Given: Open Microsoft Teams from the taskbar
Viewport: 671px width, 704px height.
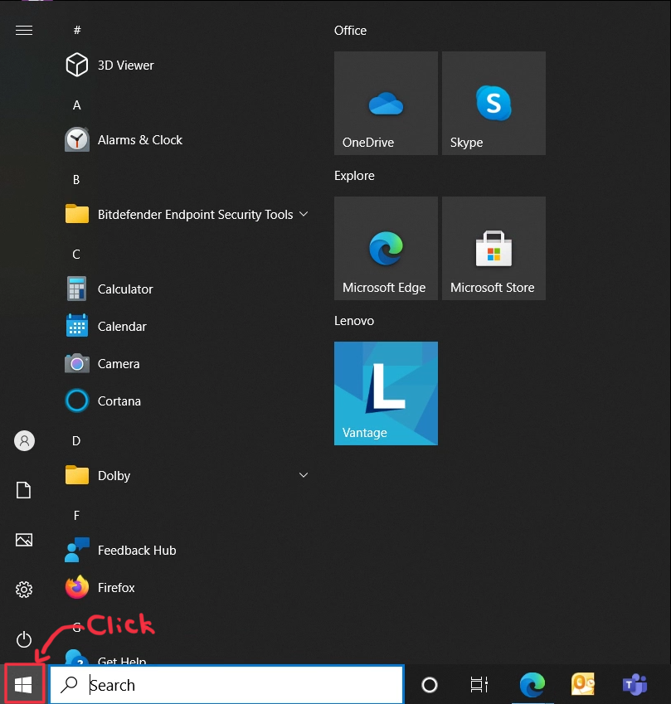Looking at the screenshot, I should [x=635, y=685].
